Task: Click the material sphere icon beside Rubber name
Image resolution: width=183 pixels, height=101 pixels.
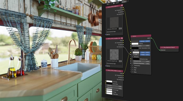Action: tap(114, 3)
